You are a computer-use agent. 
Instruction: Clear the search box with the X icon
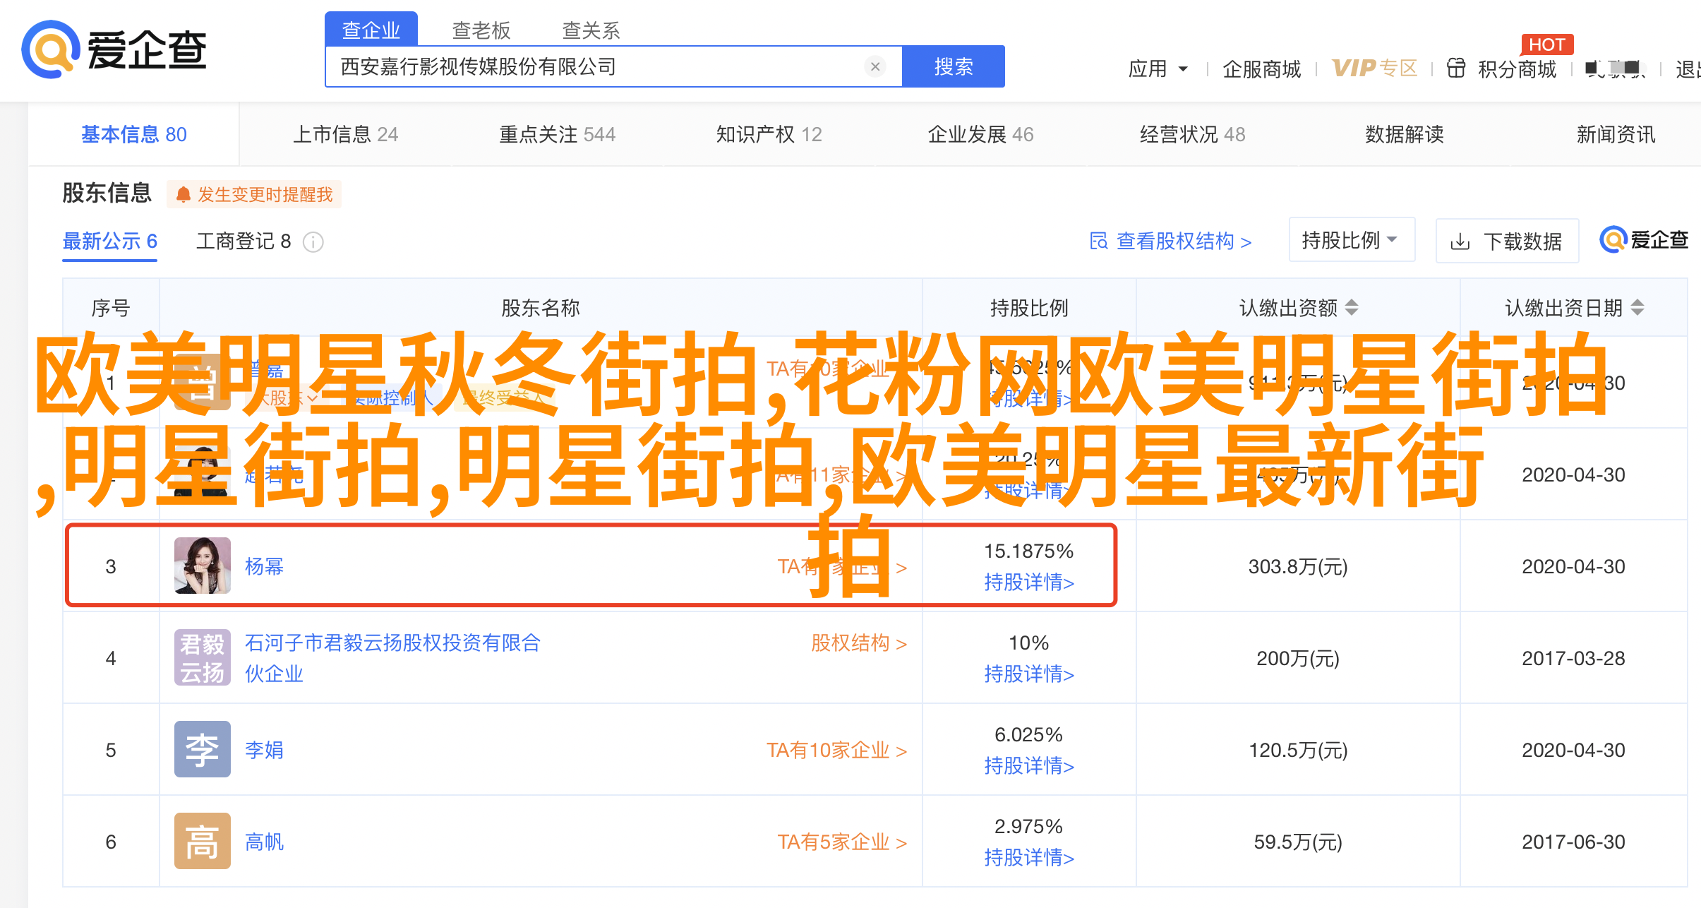pyautogui.click(x=875, y=66)
